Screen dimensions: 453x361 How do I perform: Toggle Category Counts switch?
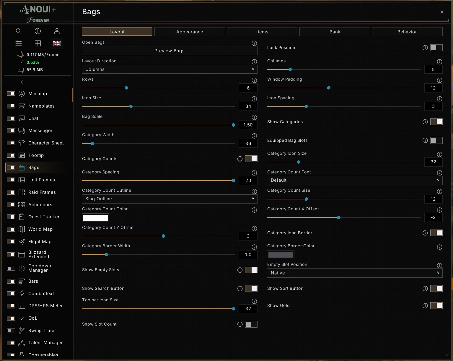(x=251, y=159)
